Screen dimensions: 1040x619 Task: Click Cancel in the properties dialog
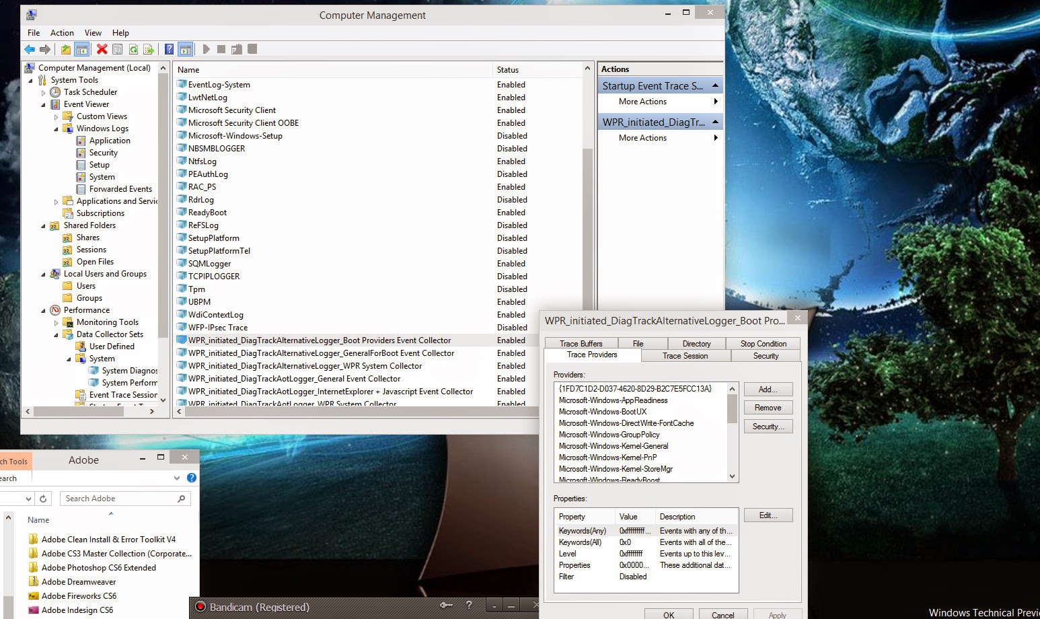tap(723, 615)
